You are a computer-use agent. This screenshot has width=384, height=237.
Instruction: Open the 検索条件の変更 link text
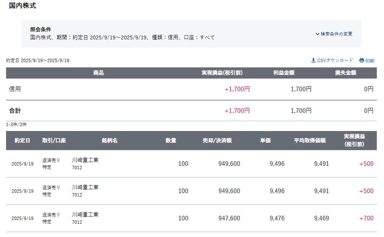tap(336, 34)
